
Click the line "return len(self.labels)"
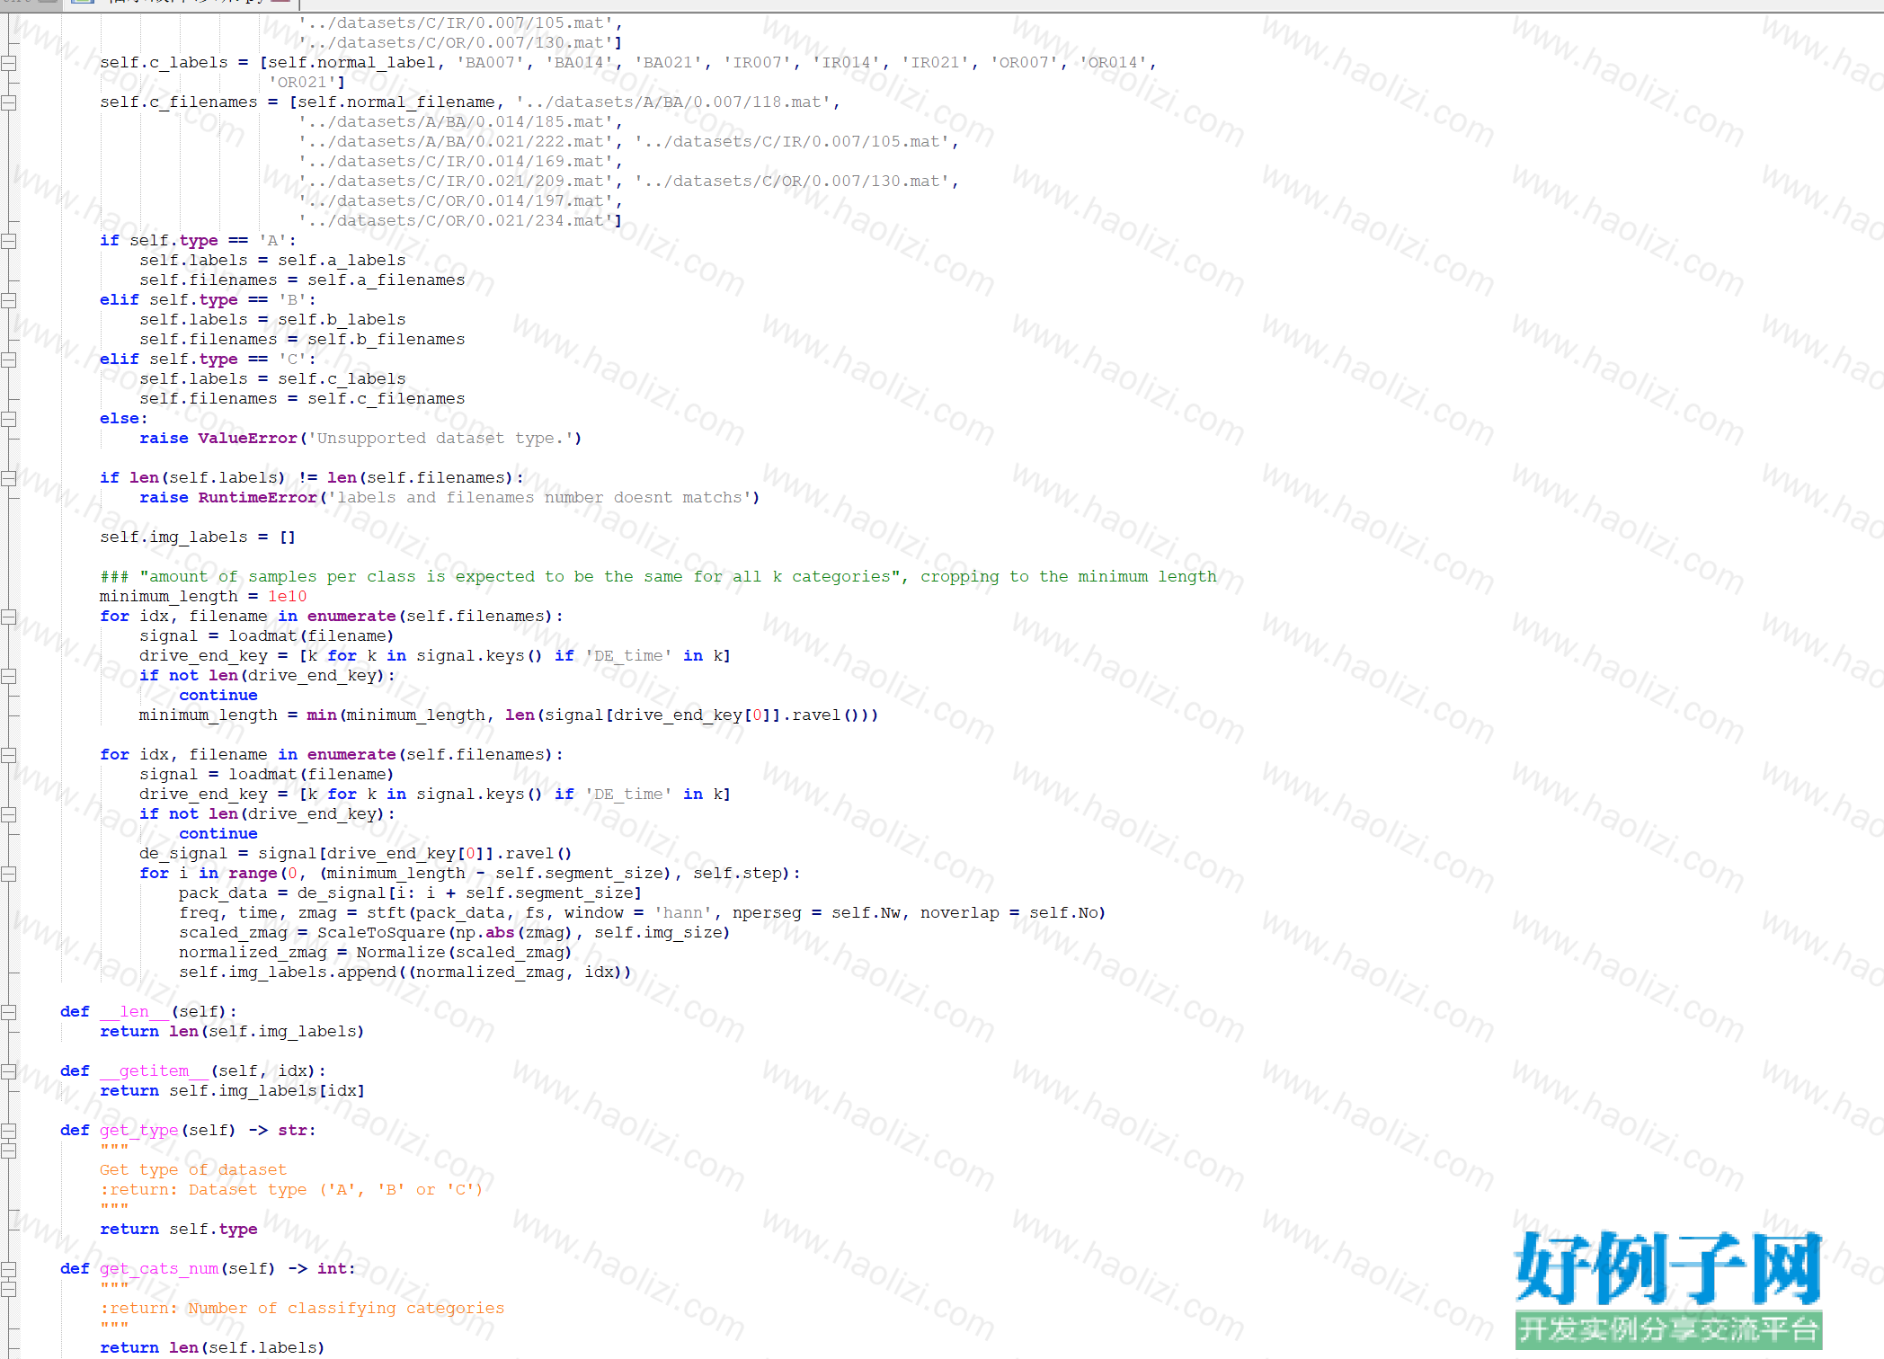[212, 1348]
